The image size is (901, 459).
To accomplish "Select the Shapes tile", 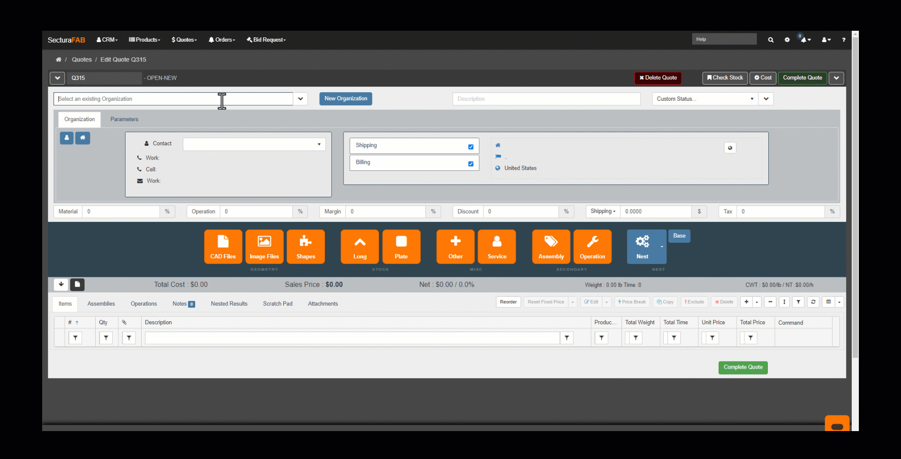I will [306, 247].
